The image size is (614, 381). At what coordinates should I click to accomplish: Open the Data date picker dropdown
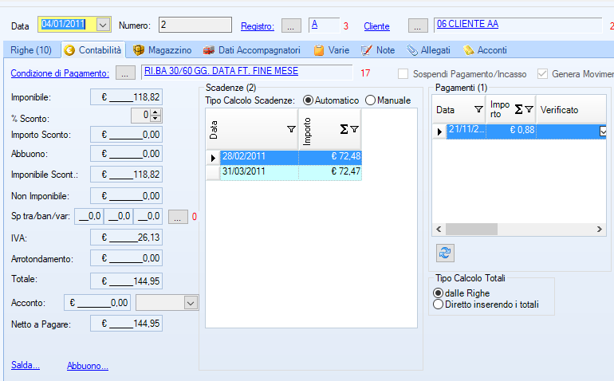[x=103, y=25]
